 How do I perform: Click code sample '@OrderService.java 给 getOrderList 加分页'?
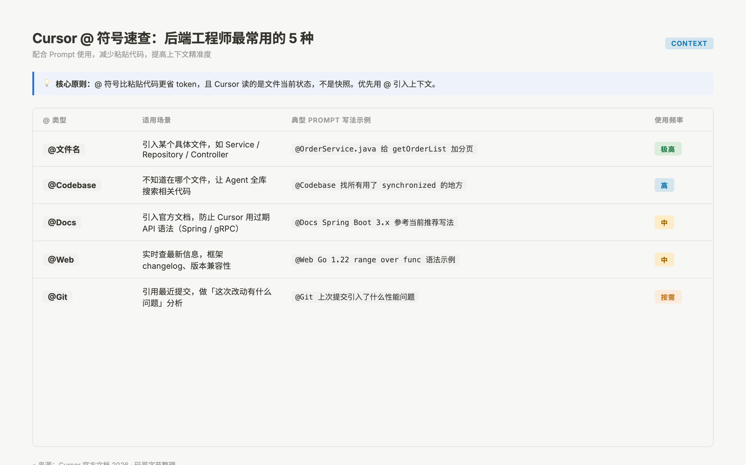click(384, 149)
